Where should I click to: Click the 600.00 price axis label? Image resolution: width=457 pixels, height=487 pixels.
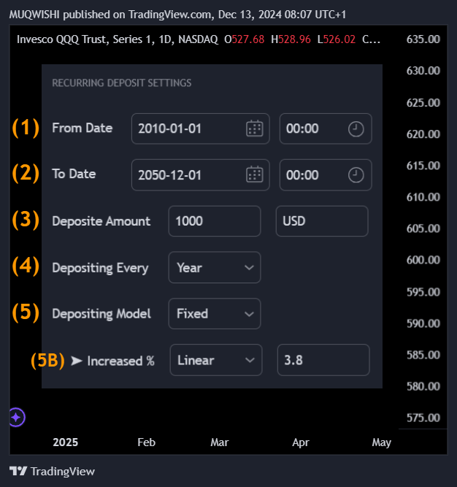pyautogui.click(x=423, y=260)
